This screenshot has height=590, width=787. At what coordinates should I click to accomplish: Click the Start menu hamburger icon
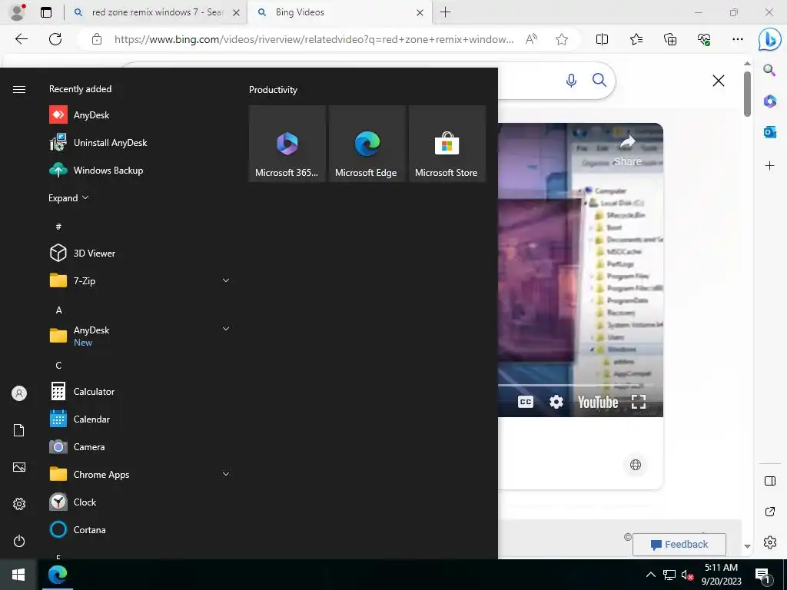click(19, 89)
